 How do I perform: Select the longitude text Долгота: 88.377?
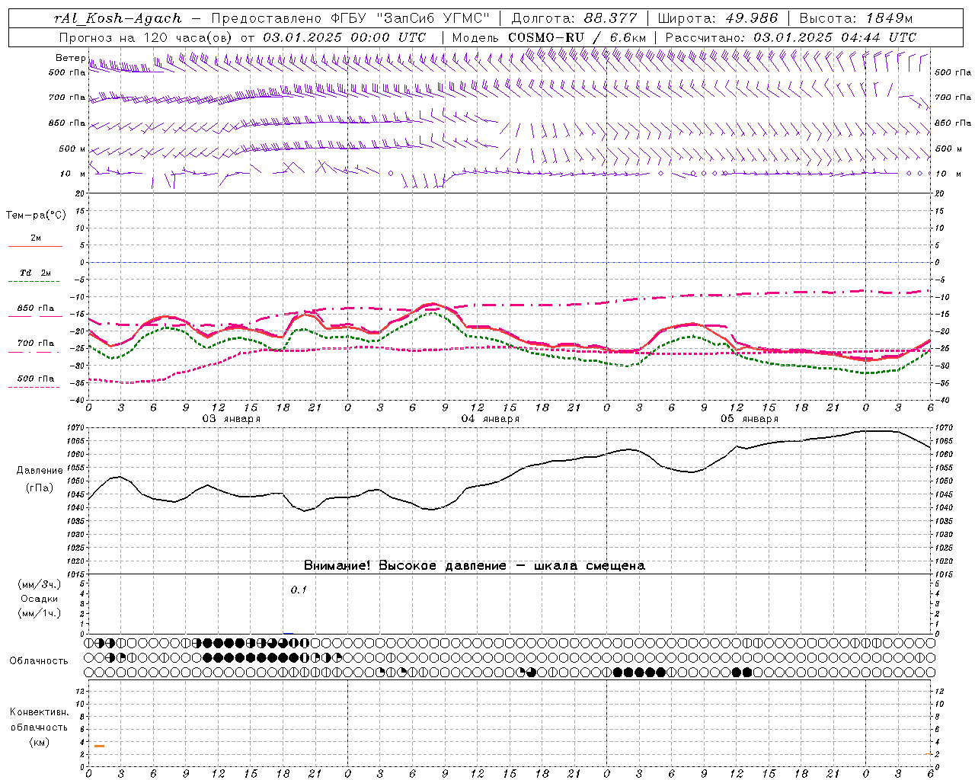(575, 18)
